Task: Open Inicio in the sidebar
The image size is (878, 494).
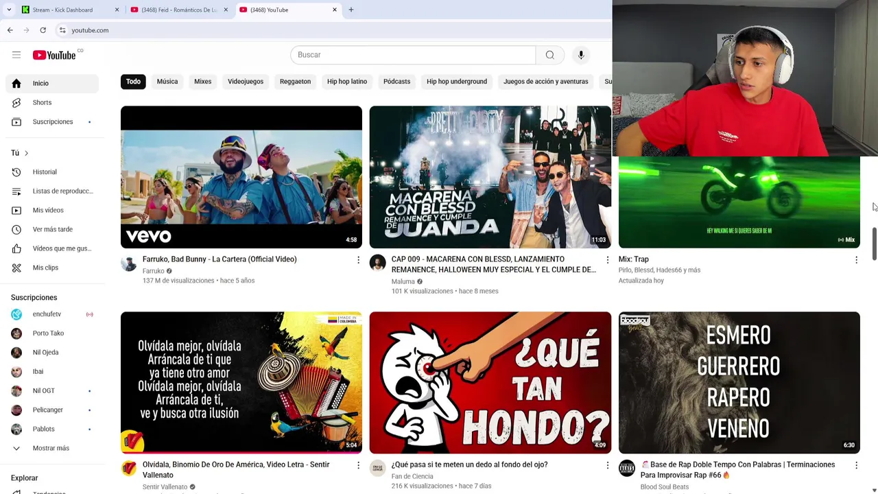Action: point(52,83)
